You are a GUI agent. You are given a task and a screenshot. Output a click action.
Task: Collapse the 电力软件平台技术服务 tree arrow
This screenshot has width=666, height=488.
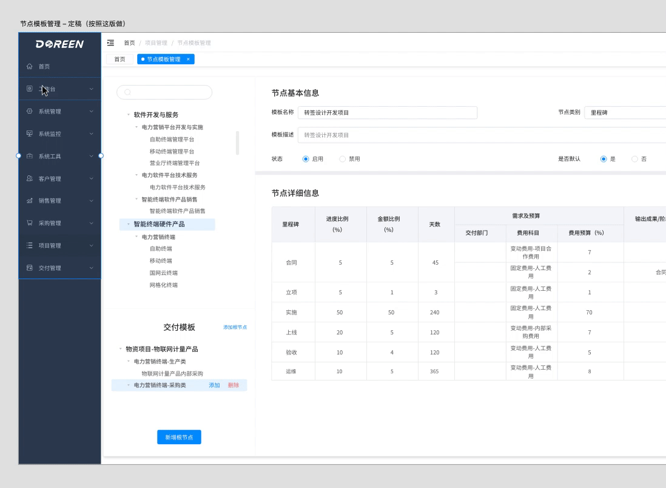136,175
